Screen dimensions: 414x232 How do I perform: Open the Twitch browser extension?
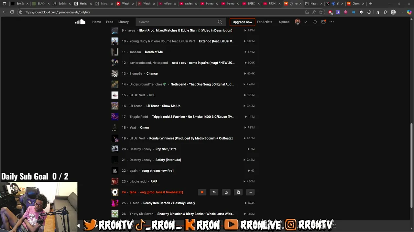point(338,12)
